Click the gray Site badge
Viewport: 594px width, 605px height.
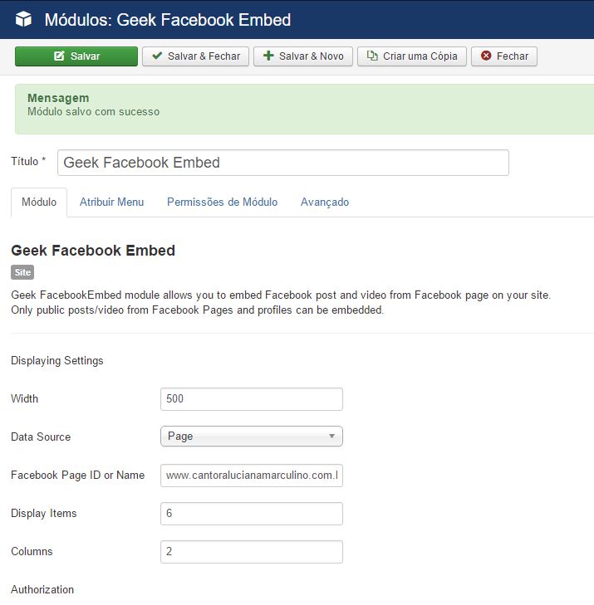coord(22,272)
